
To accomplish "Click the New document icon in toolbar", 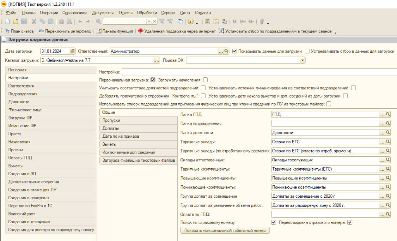I will pos(7,22).
